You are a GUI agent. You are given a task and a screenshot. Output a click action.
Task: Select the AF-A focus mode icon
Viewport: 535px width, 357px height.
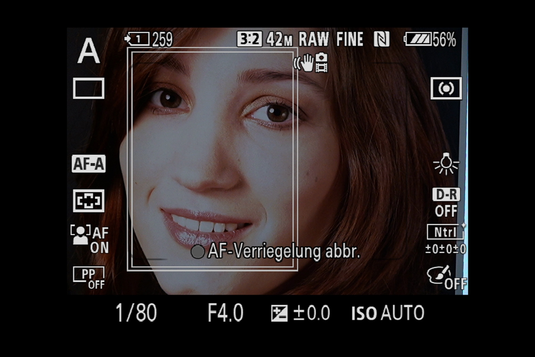coord(89,163)
